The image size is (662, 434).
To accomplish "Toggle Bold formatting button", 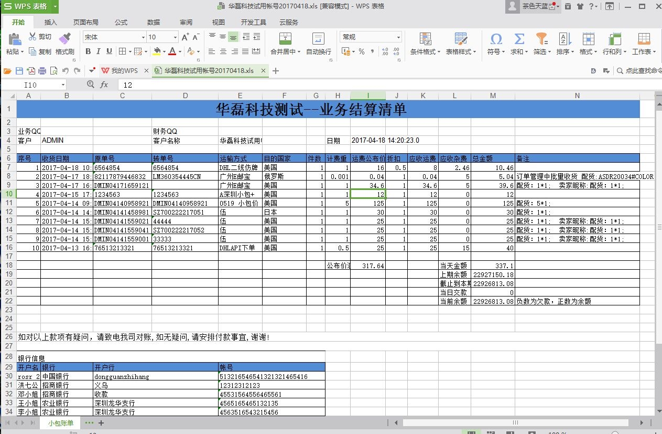I will (88, 51).
